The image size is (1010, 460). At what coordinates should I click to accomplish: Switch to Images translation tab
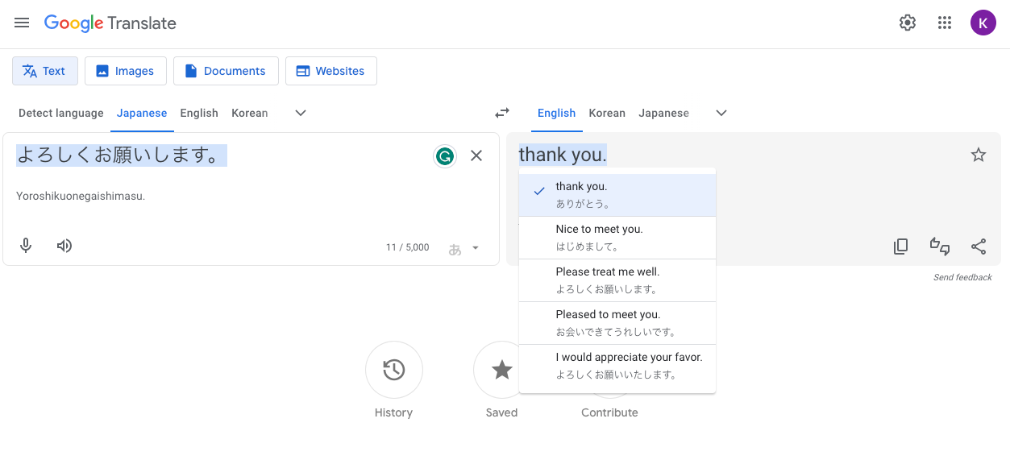click(125, 71)
